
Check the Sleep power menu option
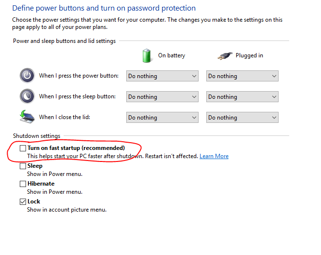(23, 166)
